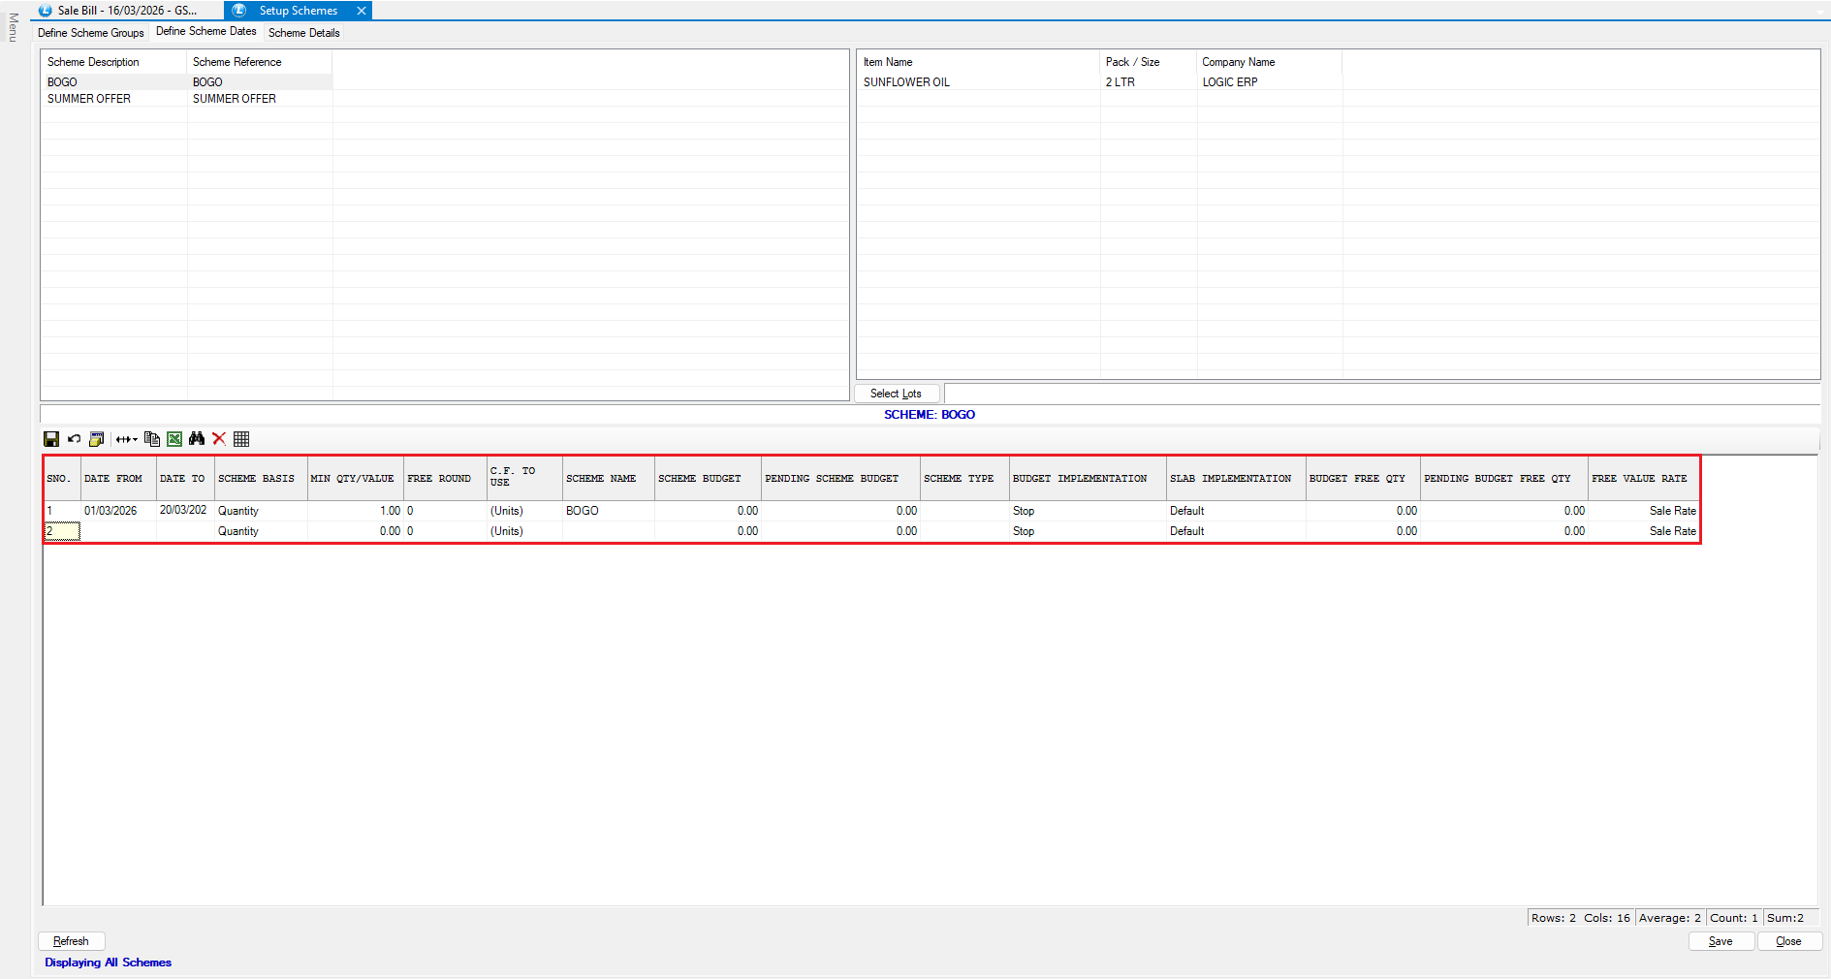Click the Refresh button
Screen dimensions: 1831x979
click(x=71, y=941)
